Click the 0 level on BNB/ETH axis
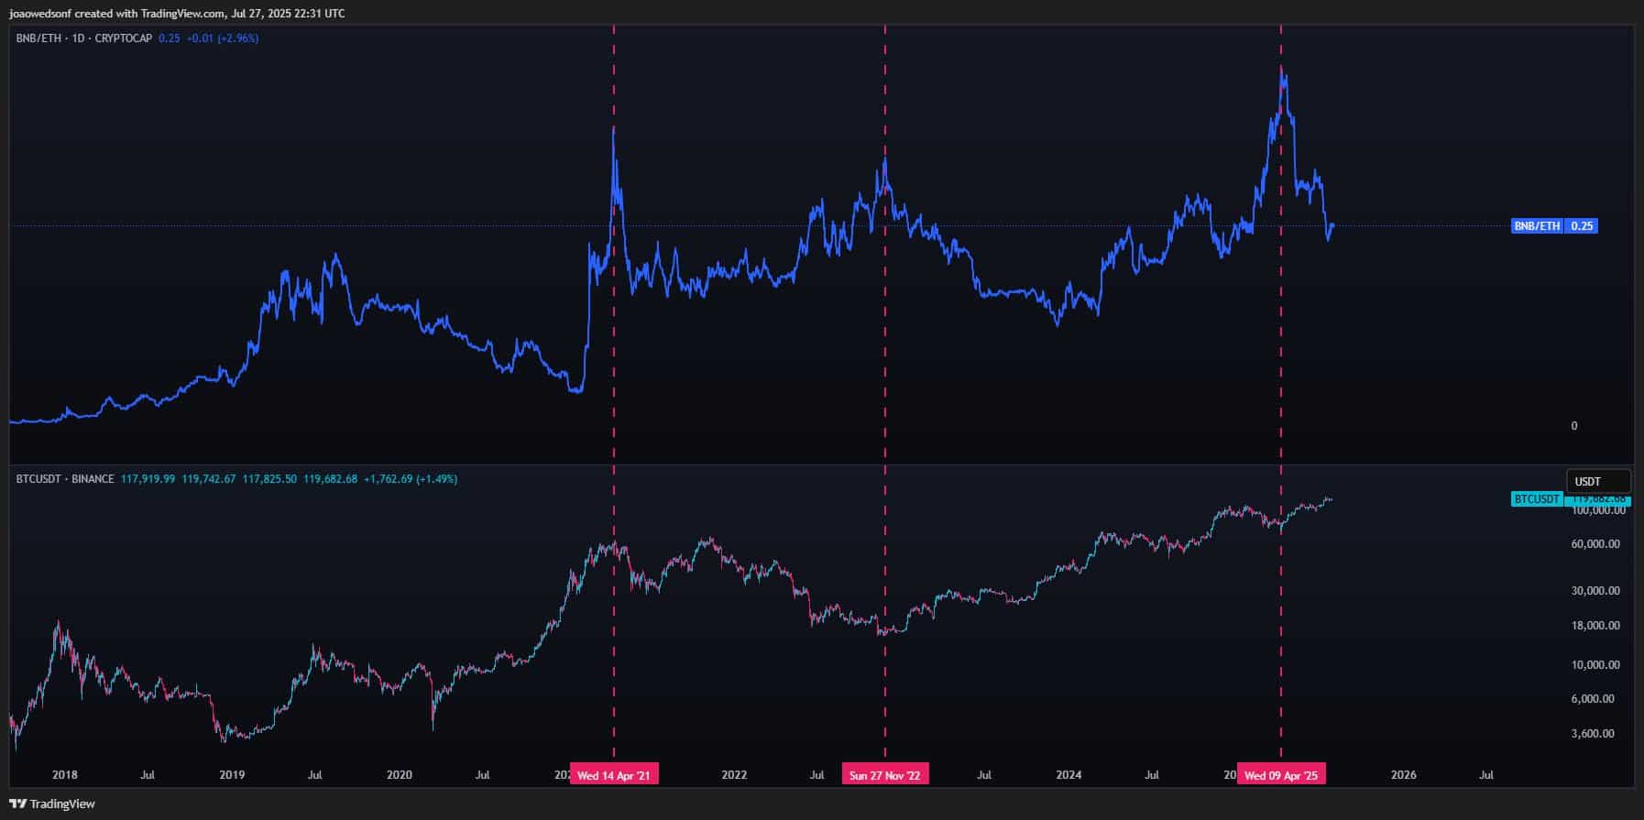Screen dimensions: 1644x820 coord(1574,426)
